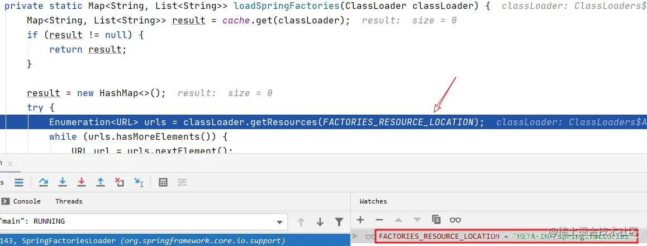Image resolution: width=647 pixels, height=246 pixels.
Task: Move watch down with the triangle icon
Action: [417, 220]
